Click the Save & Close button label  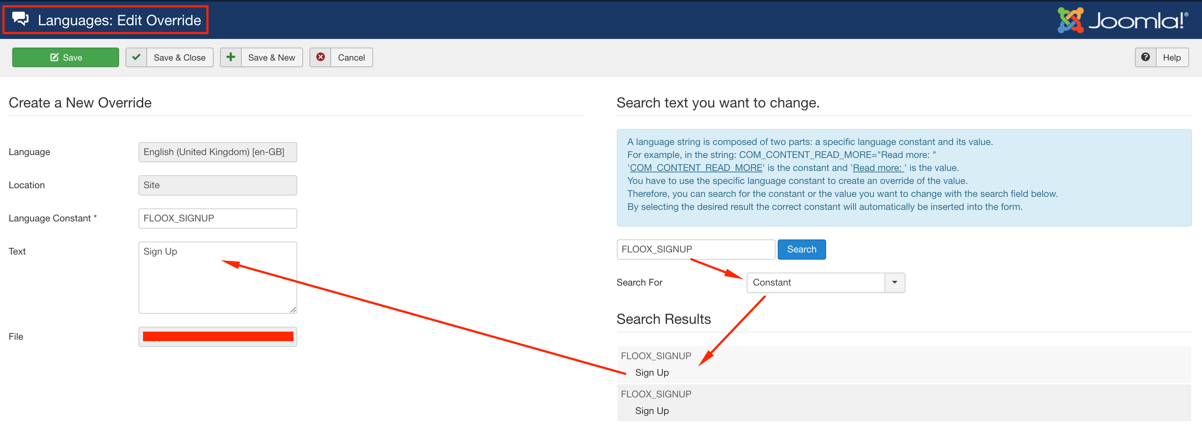click(180, 58)
